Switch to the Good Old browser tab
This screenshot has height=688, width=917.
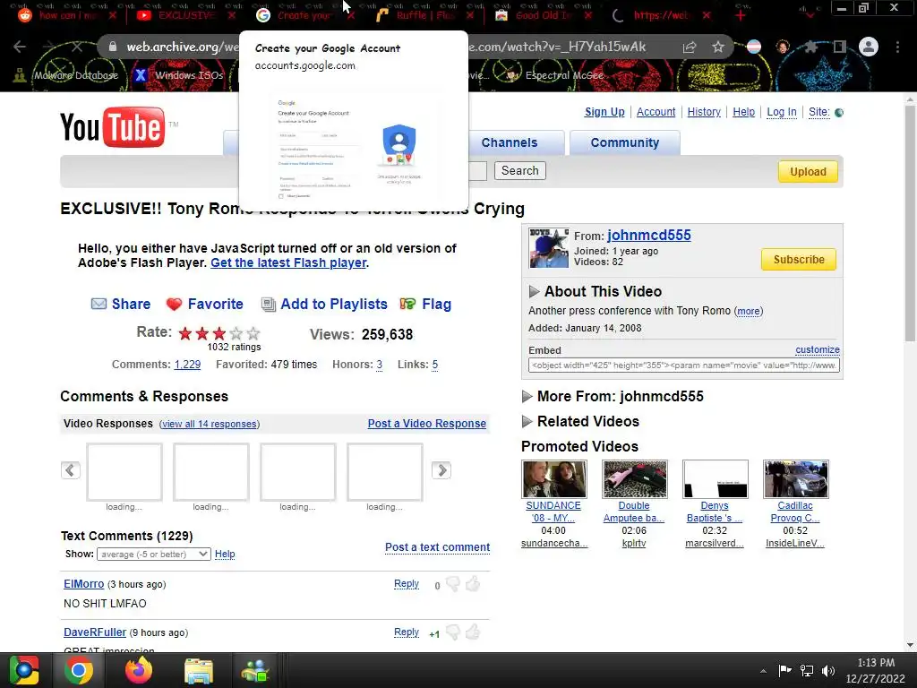(x=544, y=15)
